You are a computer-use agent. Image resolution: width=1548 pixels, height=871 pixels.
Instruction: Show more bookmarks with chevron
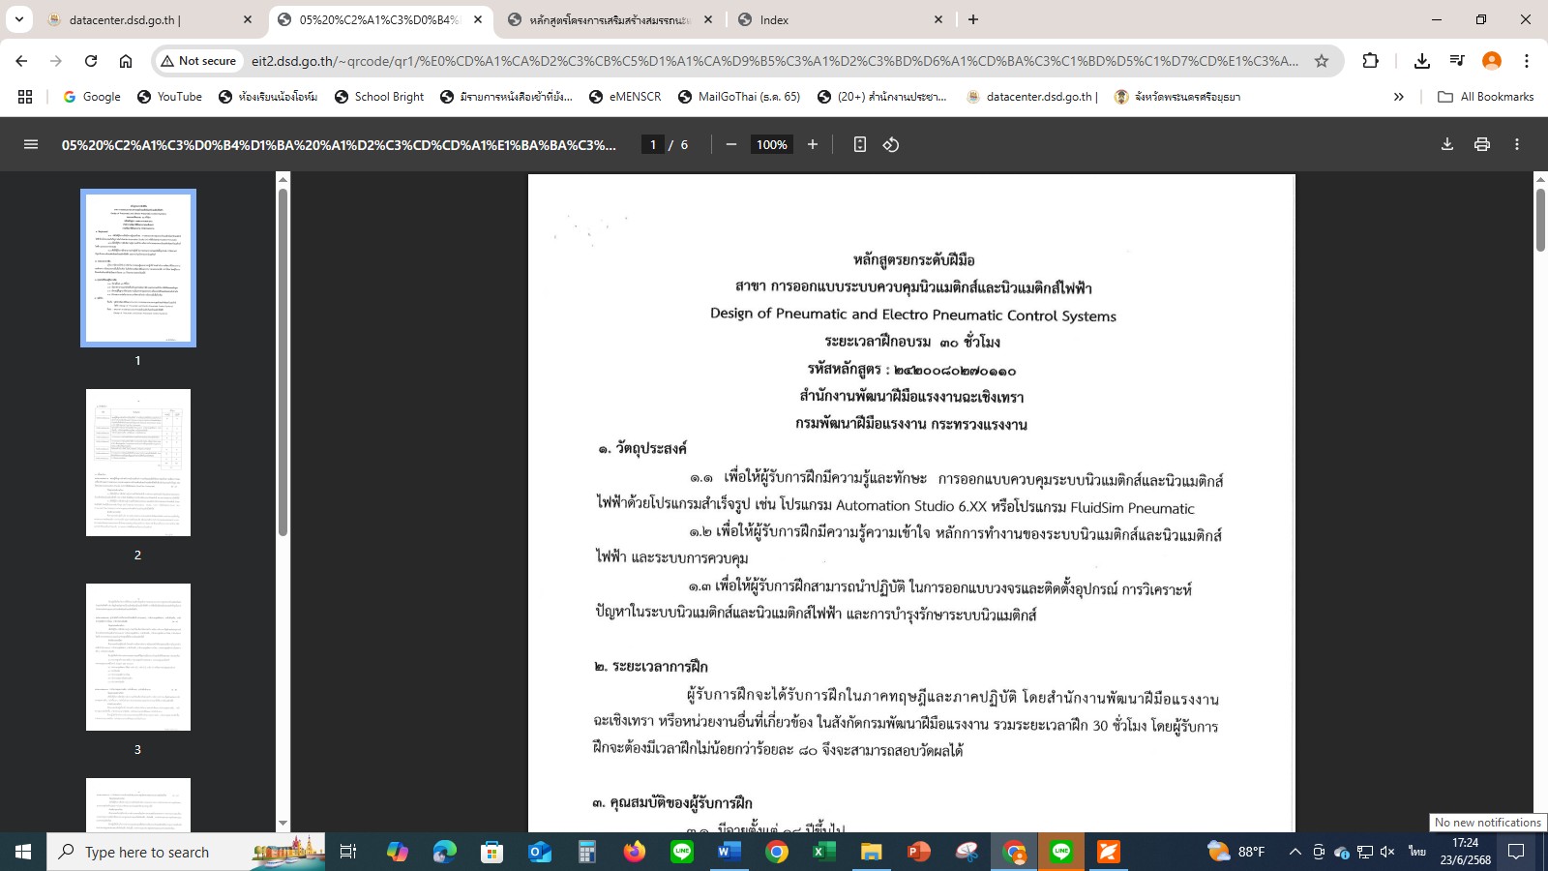(x=1399, y=97)
